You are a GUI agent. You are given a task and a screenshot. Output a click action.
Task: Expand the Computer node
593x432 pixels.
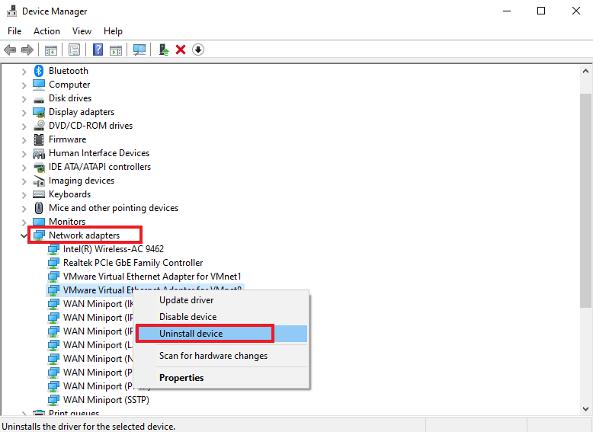tap(24, 85)
